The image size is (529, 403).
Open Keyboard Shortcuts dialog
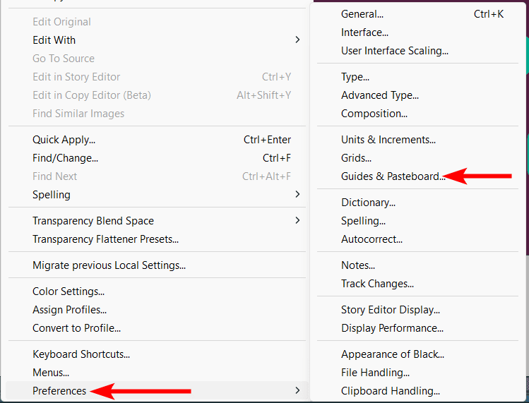[x=81, y=354]
